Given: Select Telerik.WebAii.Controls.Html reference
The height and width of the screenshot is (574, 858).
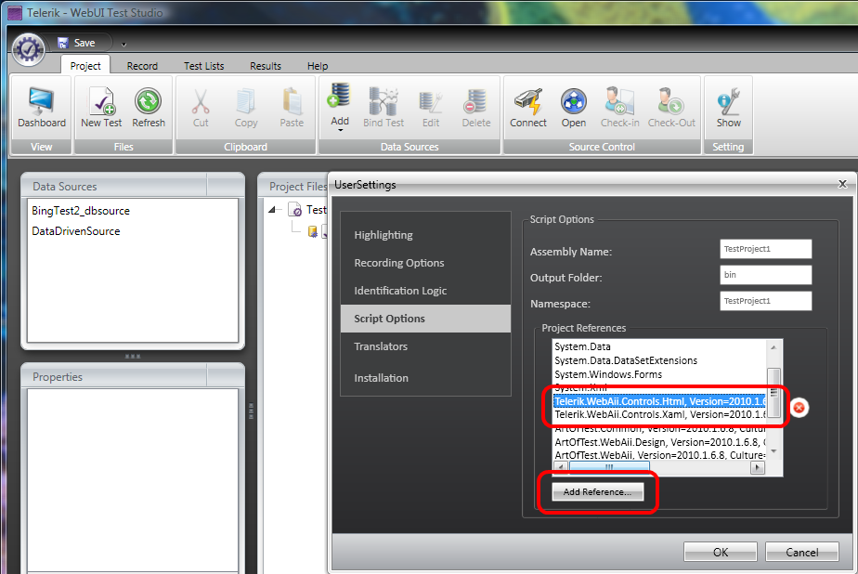Looking at the screenshot, I should point(659,401).
